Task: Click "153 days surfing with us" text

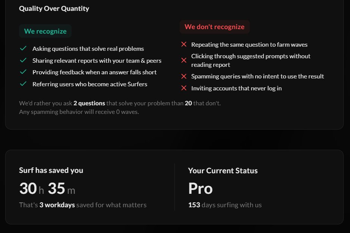Action: coord(225,205)
